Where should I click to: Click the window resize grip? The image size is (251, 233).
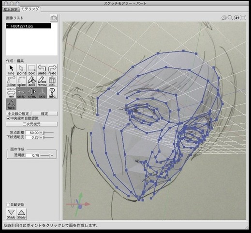247,228
